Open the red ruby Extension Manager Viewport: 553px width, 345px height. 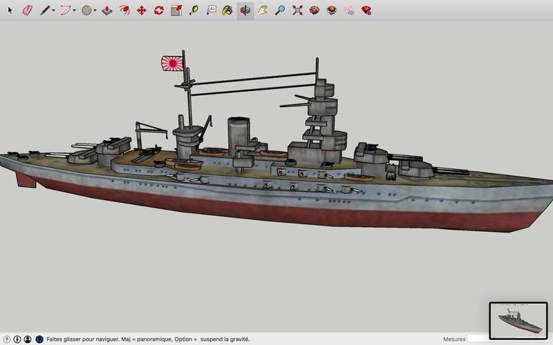pyautogui.click(x=366, y=10)
